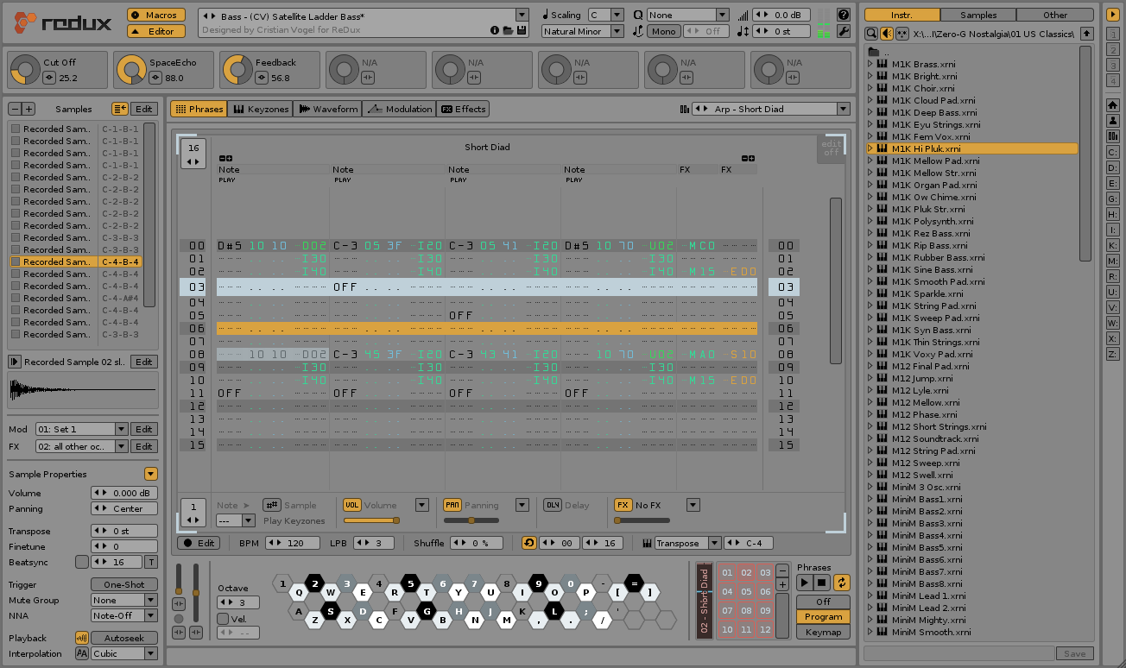Click the bars library icon below user icon

pyautogui.click(x=1112, y=136)
